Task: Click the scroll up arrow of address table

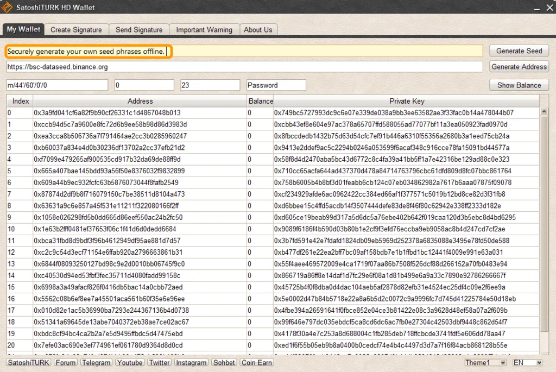Action: [544, 112]
